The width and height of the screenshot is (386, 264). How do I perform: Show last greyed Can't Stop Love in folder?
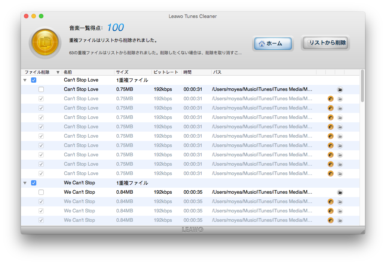point(340,174)
